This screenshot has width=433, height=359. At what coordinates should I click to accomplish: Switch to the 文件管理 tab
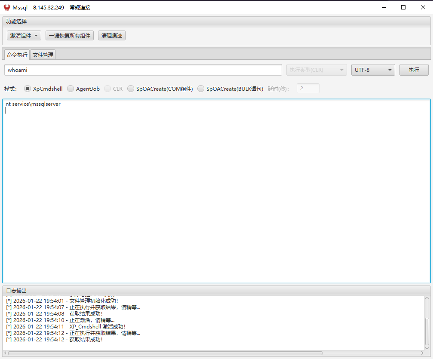point(43,55)
